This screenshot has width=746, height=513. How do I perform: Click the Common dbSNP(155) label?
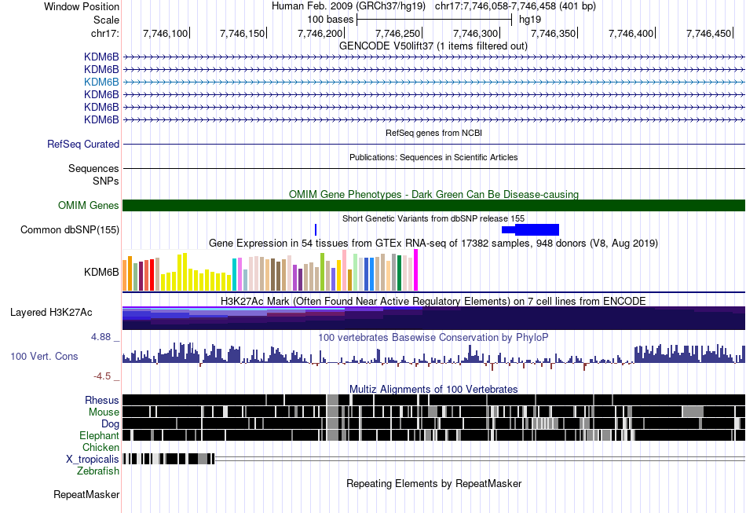[x=70, y=230]
